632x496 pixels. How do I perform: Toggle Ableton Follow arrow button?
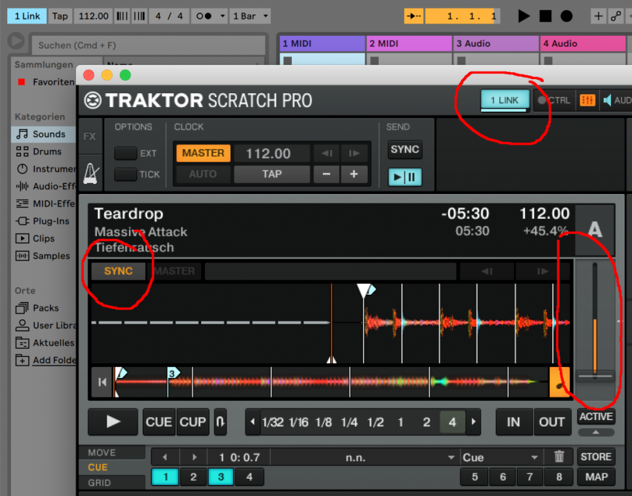click(414, 16)
